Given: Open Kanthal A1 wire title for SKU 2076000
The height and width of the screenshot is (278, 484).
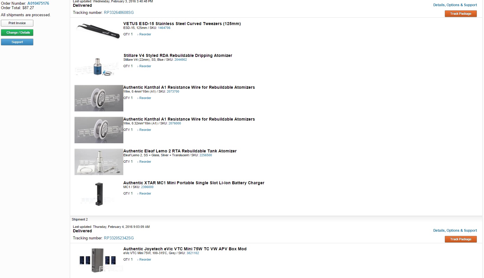Looking at the screenshot, I should pos(189,119).
